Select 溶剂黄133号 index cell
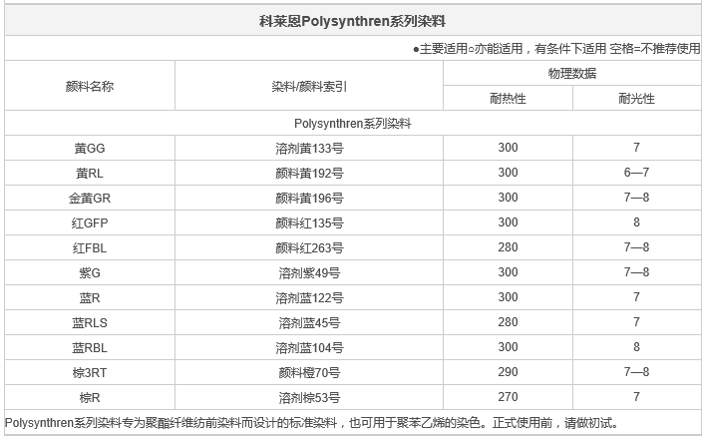703x436 pixels. 309,148
